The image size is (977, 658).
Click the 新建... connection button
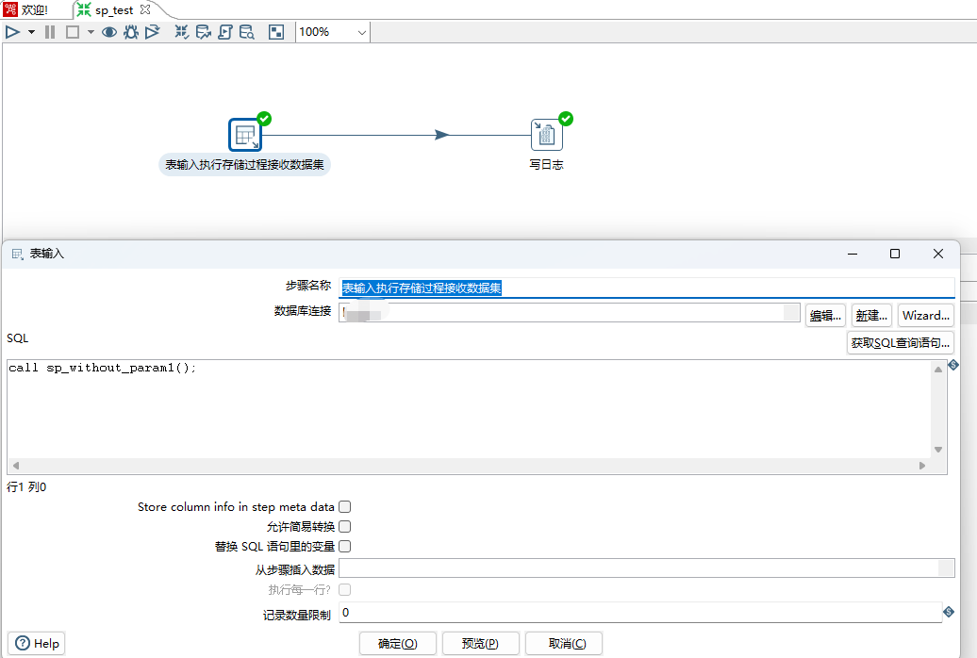[871, 315]
